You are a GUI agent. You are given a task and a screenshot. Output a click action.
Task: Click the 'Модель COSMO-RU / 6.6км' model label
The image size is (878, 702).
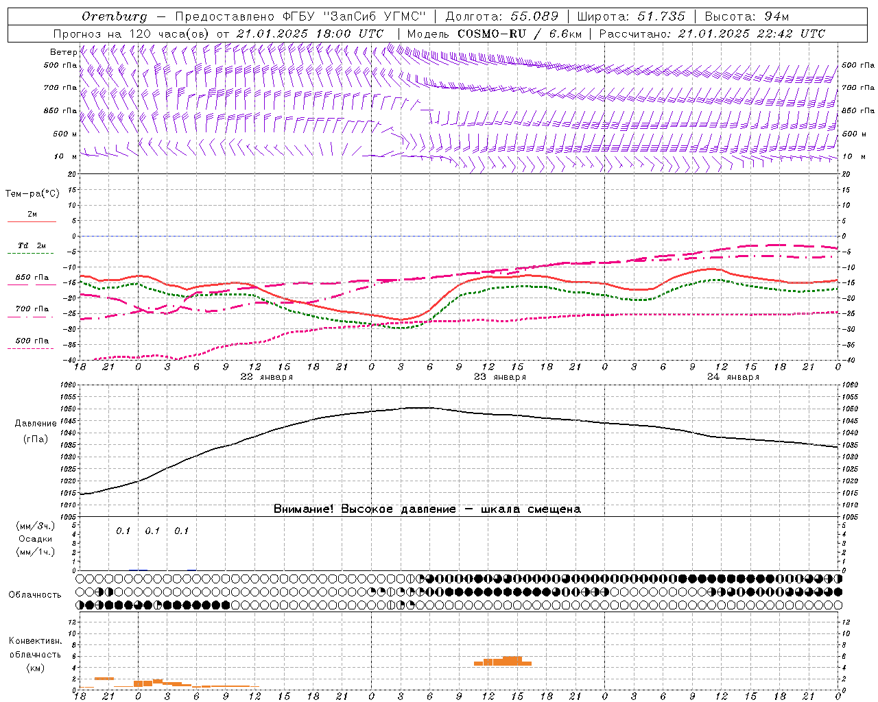click(x=495, y=34)
